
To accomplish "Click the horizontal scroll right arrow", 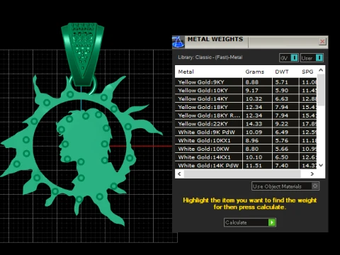I will point(312,174).
